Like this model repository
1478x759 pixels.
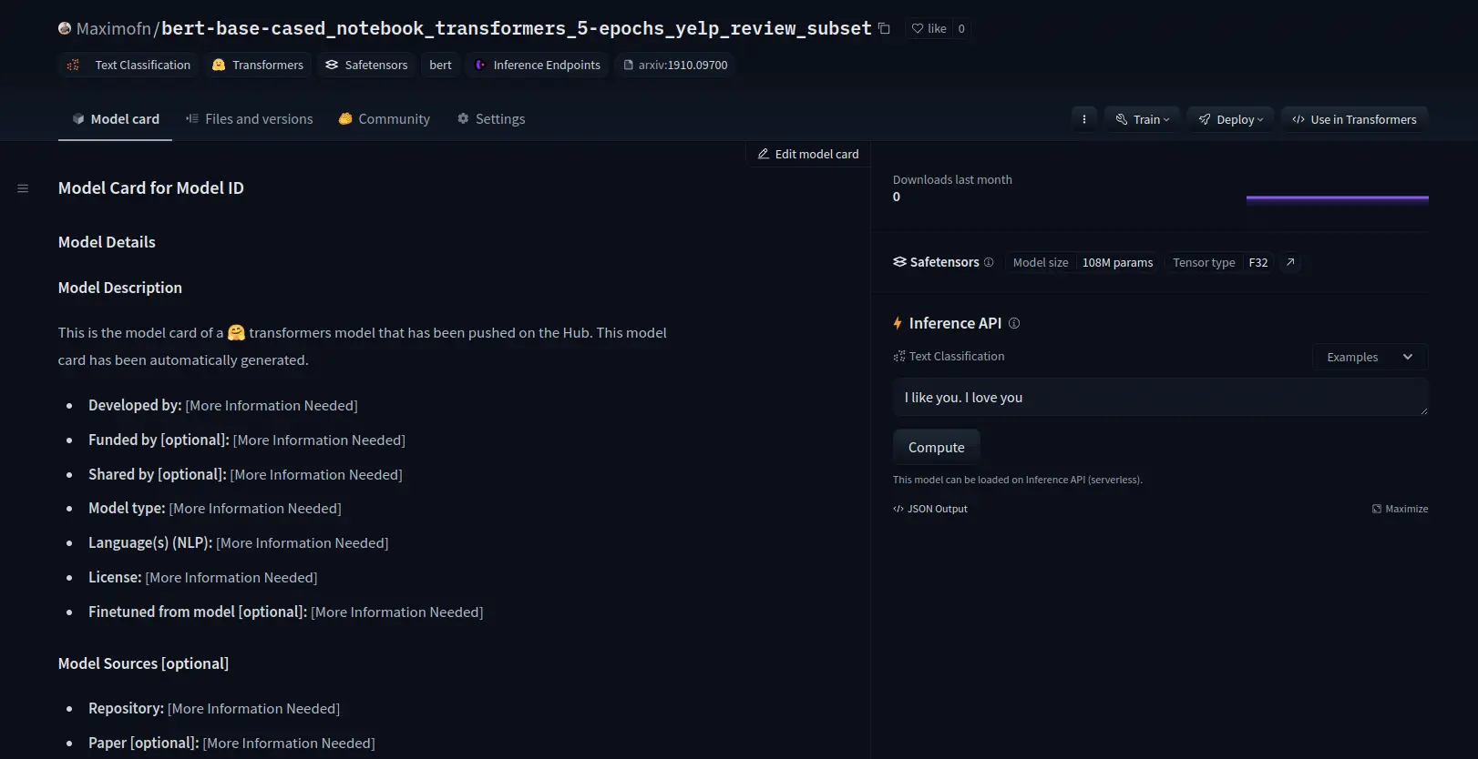929,28
